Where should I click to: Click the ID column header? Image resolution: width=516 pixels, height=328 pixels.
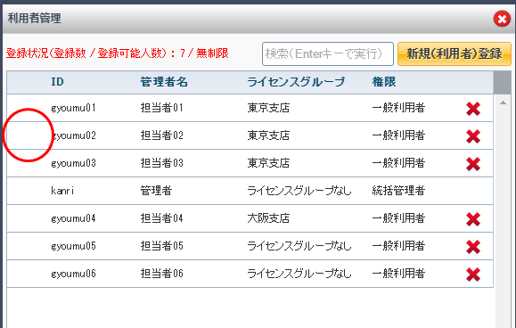[57, 82]
